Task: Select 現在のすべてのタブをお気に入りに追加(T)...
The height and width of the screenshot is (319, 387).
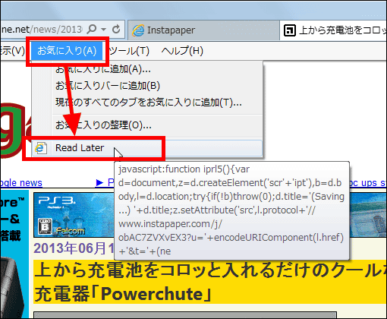Action: pos(147,103)
